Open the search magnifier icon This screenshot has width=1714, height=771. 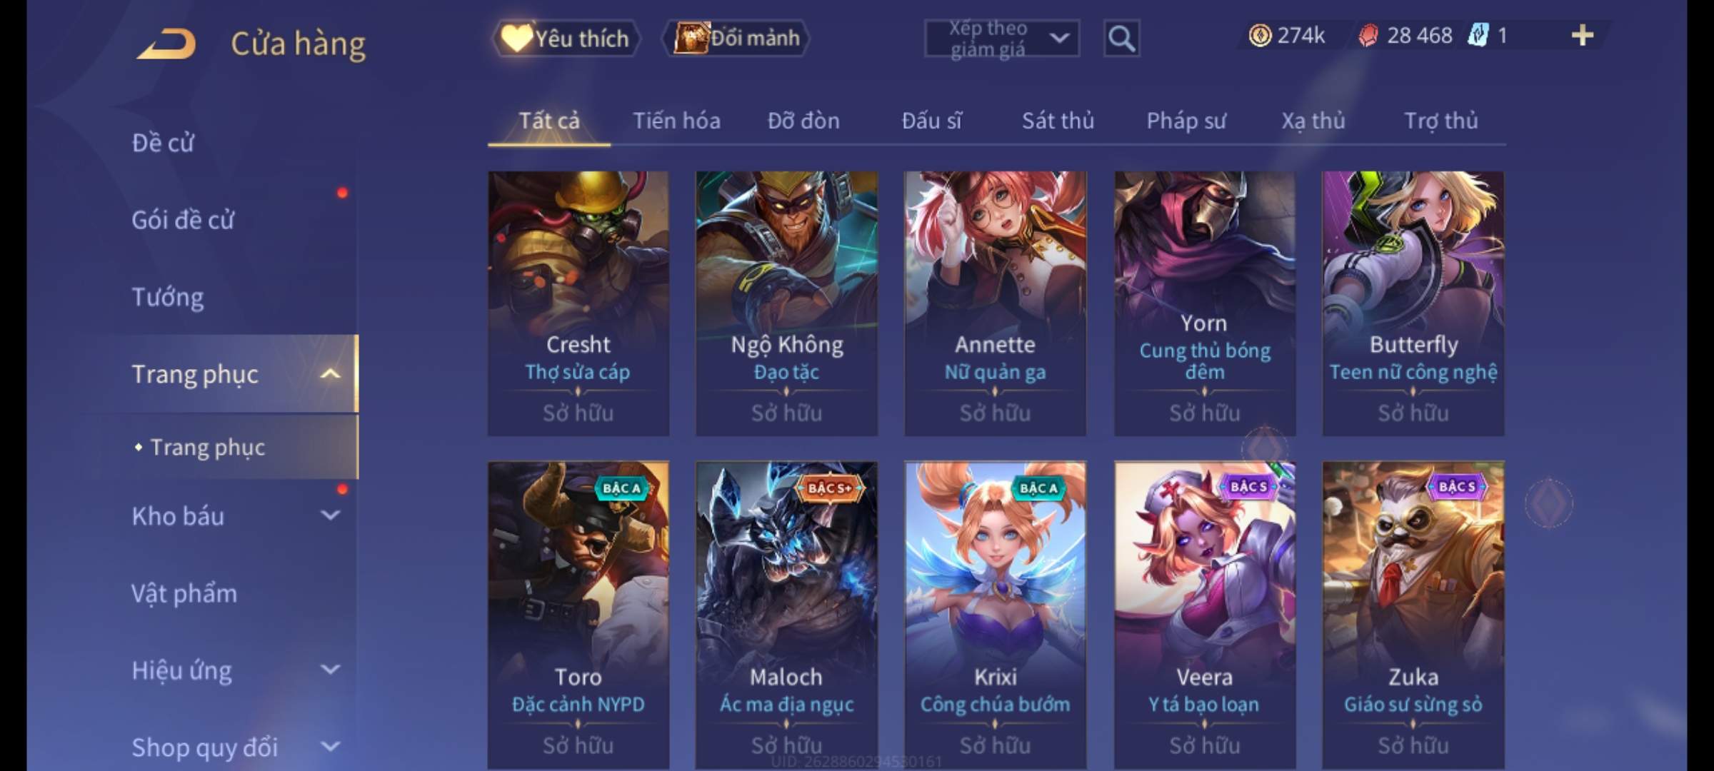click(1121, 38)
